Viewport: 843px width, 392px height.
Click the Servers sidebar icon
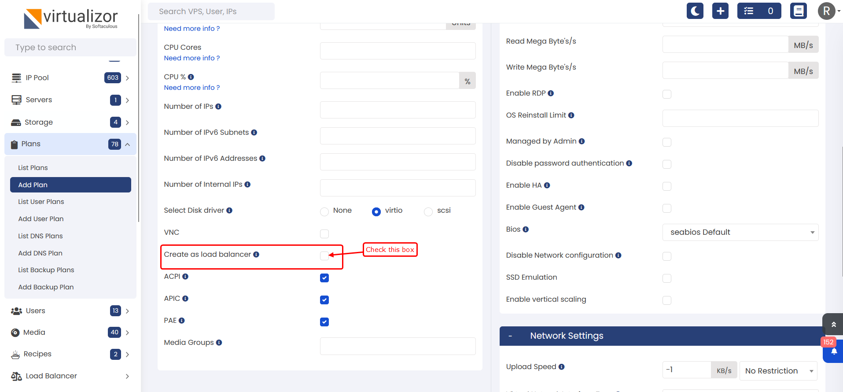pyautogui.click(x=16, y=100)
